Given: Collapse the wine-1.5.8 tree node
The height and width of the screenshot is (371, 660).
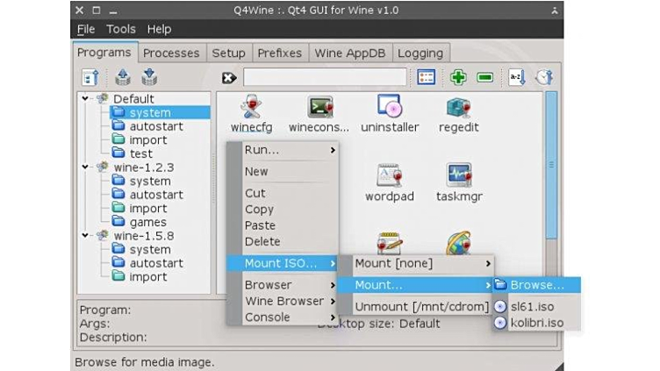Looking at the screenshot, I should pos(86,236).
